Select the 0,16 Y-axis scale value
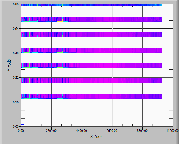 click(16, 102)
